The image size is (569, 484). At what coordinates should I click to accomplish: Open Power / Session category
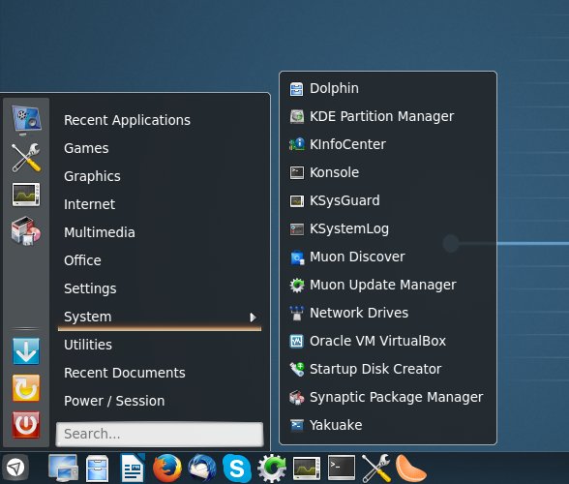click(x=160, y=401)
